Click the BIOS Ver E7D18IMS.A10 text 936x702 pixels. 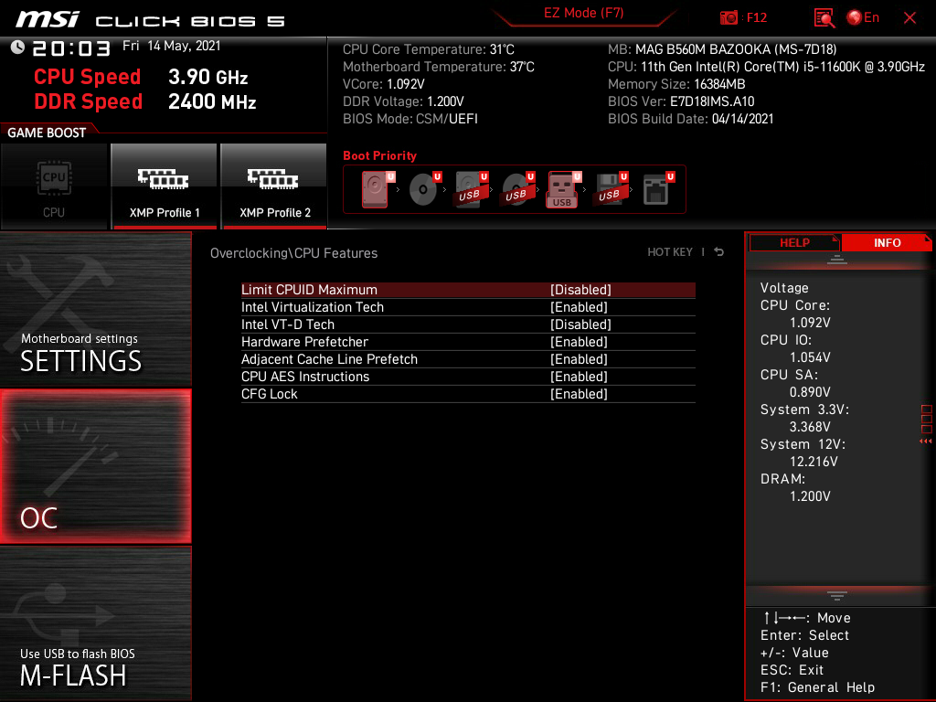[x=681, y=101]
